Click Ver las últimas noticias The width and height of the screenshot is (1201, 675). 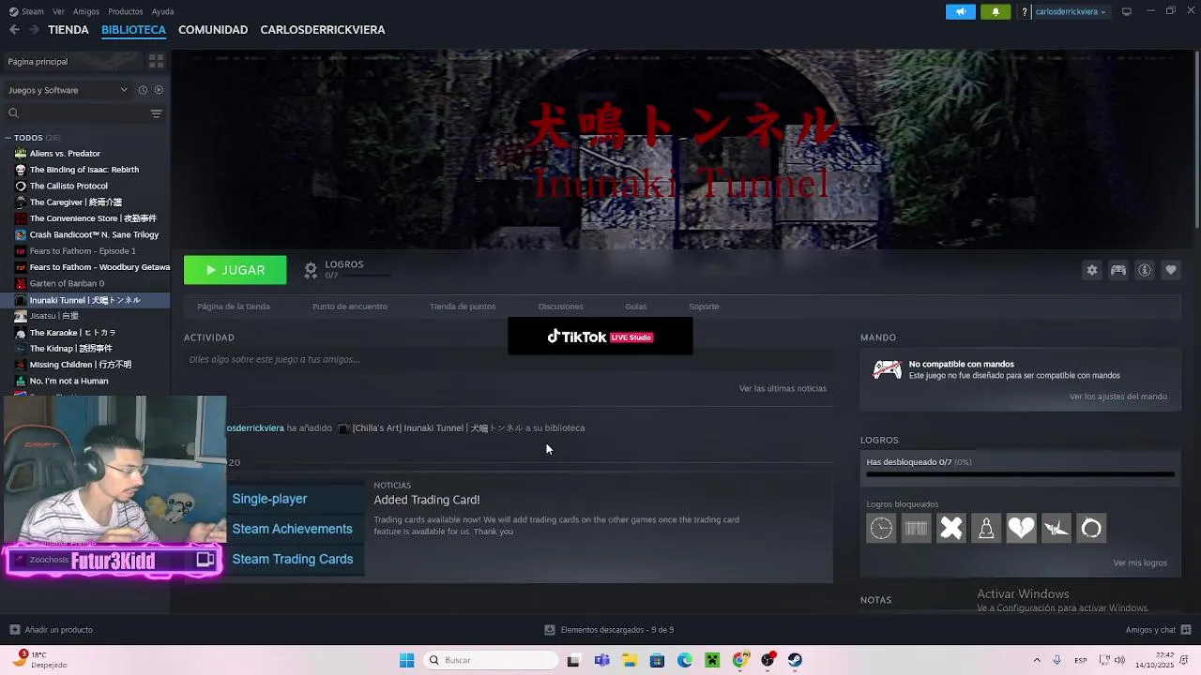coord(783,388)
